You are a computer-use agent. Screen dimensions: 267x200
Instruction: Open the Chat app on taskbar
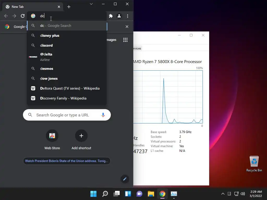point(139,194)
